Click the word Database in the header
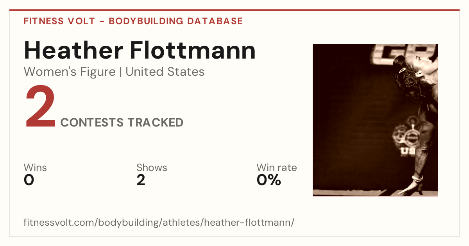The width and height of the screenshot is (469, 246). (x=215, y=21)
